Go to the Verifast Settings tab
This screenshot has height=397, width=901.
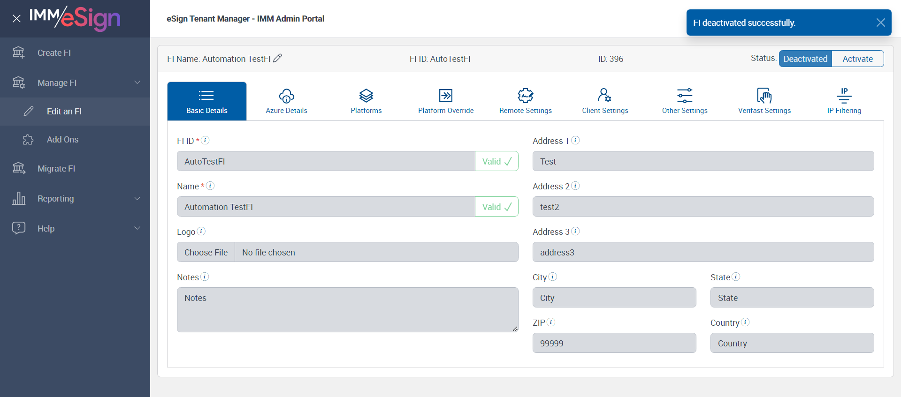pyautogui.click(x=764, y=101)
